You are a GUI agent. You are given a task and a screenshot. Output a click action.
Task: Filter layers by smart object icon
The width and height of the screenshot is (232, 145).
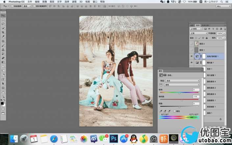point(221,29)
